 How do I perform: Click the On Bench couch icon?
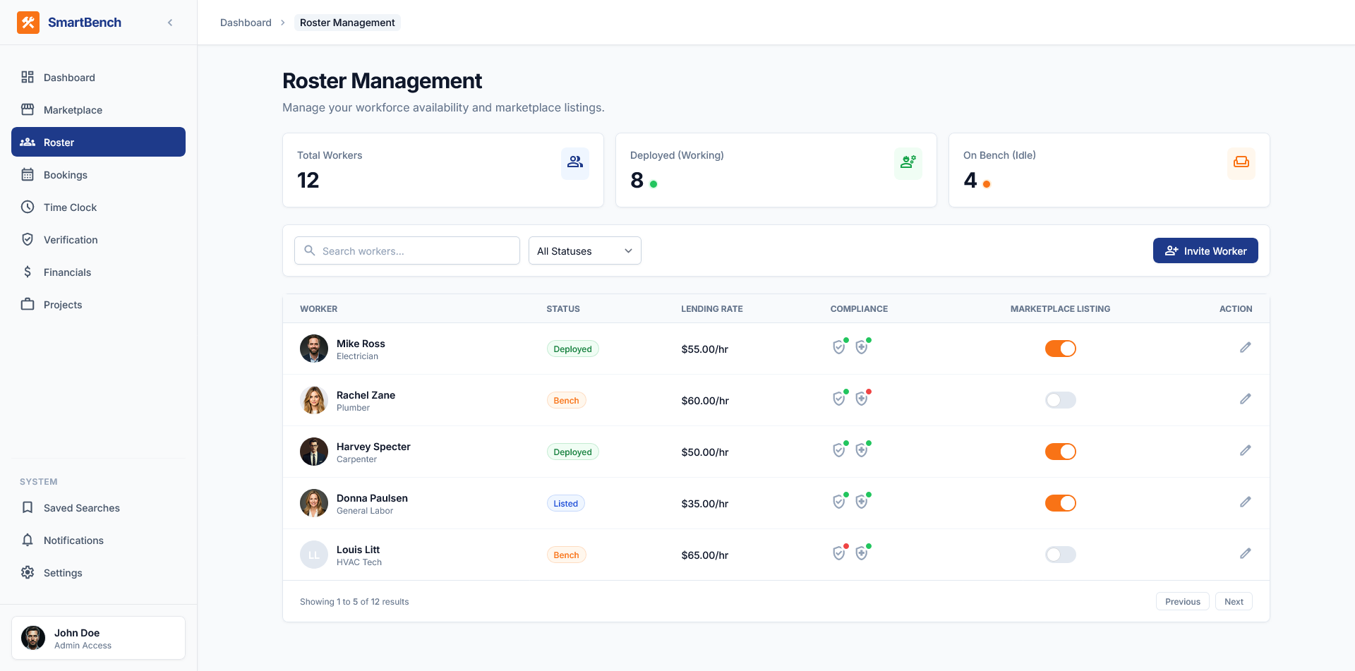pyautogui.click(x=1241, y=162)
